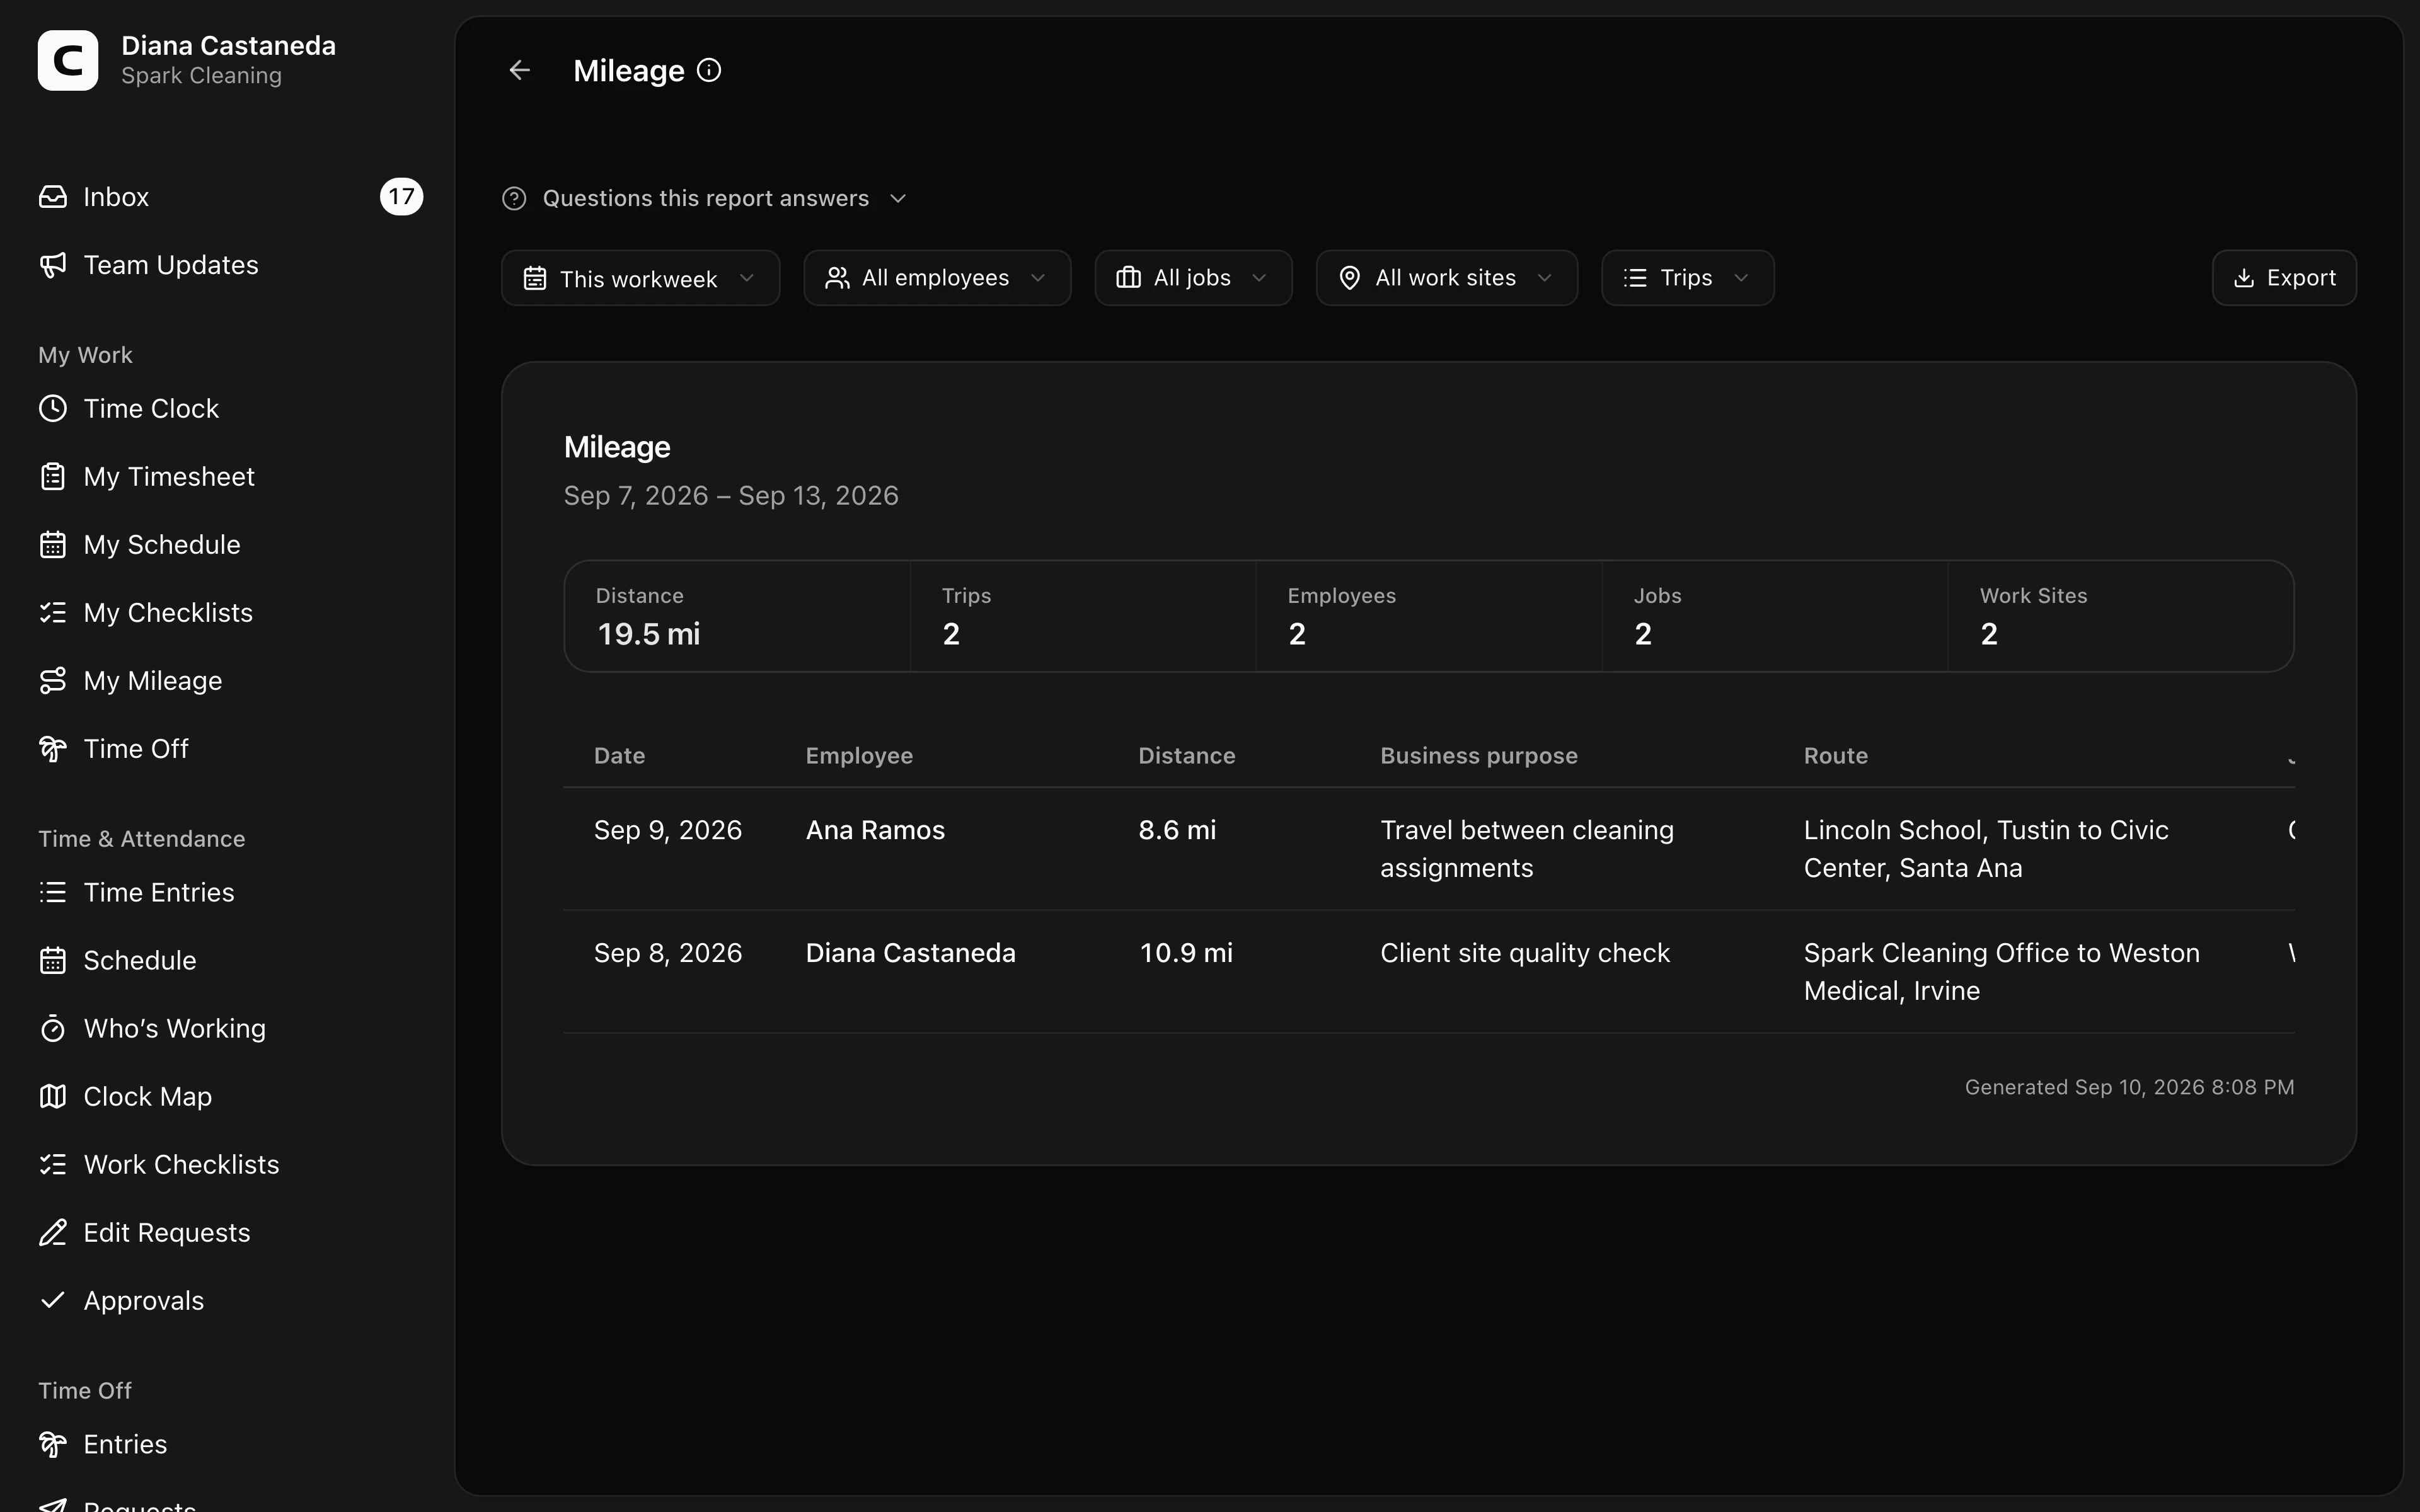
Task: Open the All jobs dropdown
Action: click(x=1193, y=278)
